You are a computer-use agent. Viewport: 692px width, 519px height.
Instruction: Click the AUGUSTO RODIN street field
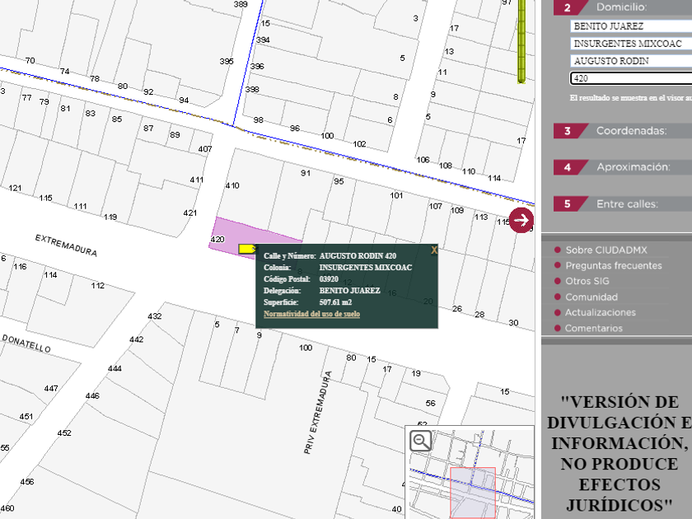[x=630, y=61]
